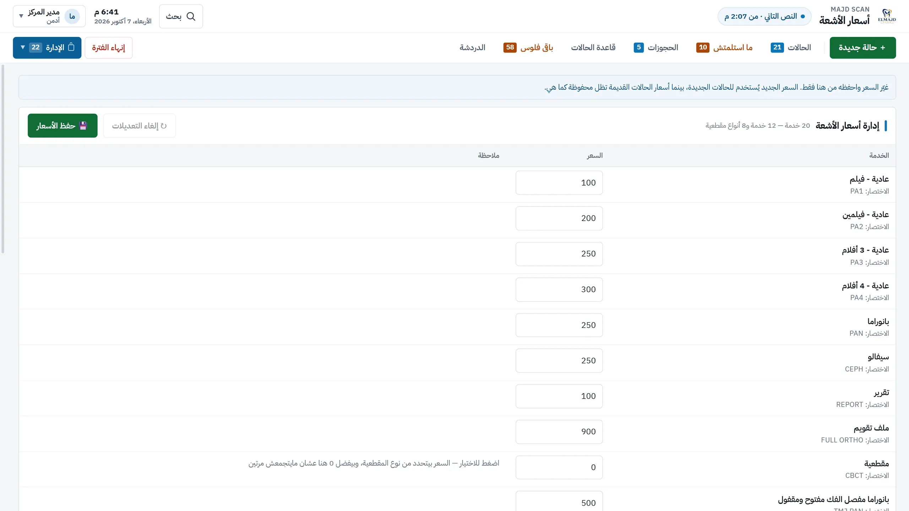909x511 pixels.
Task: Click the ملاحظة column header
Action: point(488,155)
